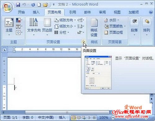Click previous page double-arrow button
Image resolution: width=155 pixels, height=121 pixels.
pyautogui.click(x=152, y=99)
